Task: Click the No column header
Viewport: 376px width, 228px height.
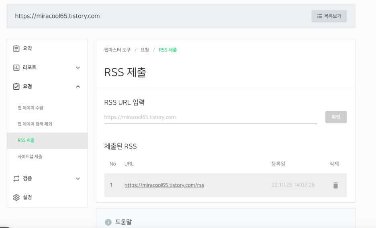Action: pos(113,164)
